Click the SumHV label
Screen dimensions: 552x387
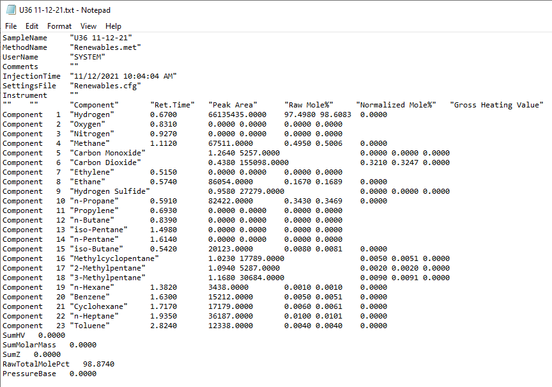(x=13, y=335)
